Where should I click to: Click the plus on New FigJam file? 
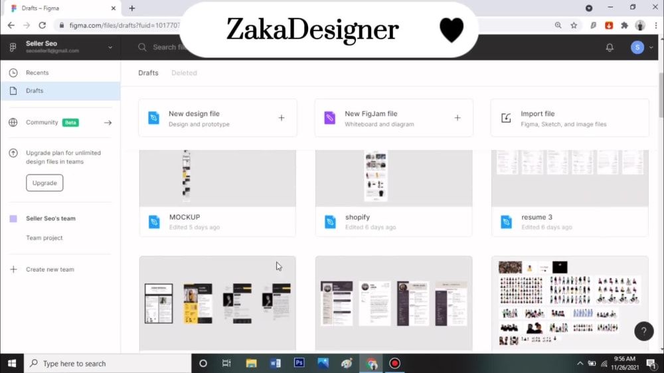coord(457,117)
